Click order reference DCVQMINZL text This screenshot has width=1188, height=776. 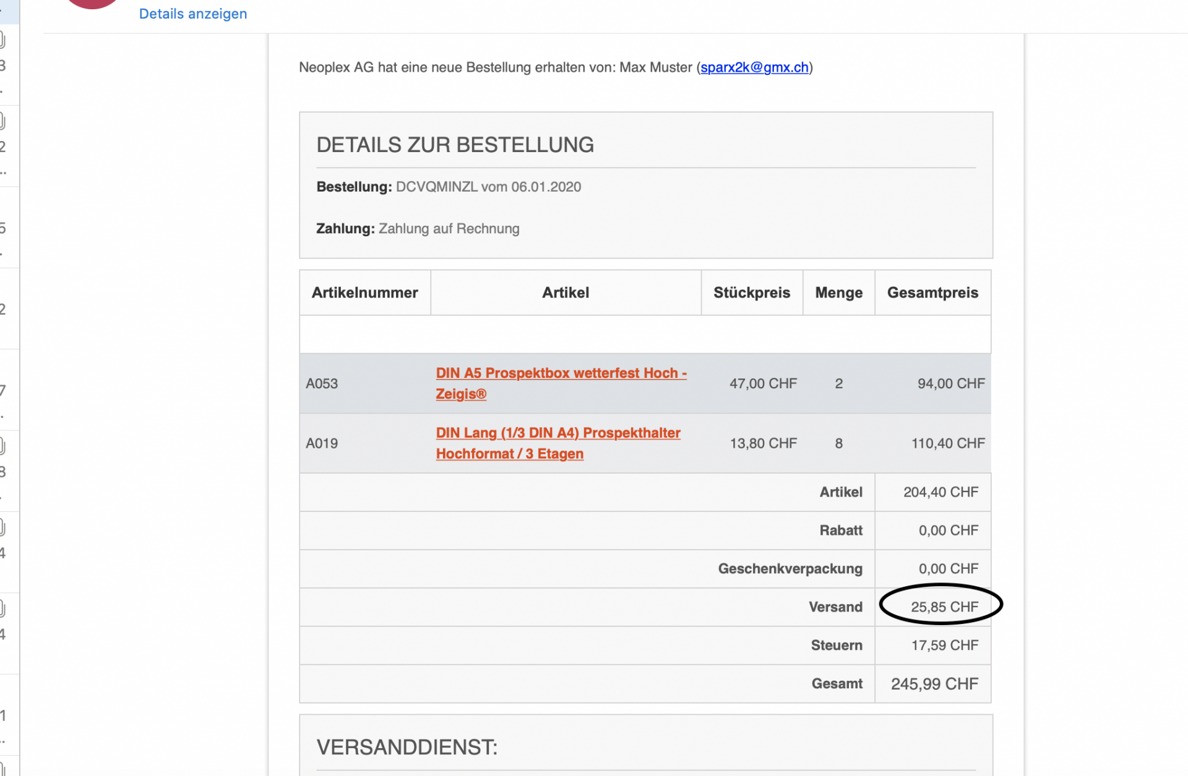tap(436, 187)
